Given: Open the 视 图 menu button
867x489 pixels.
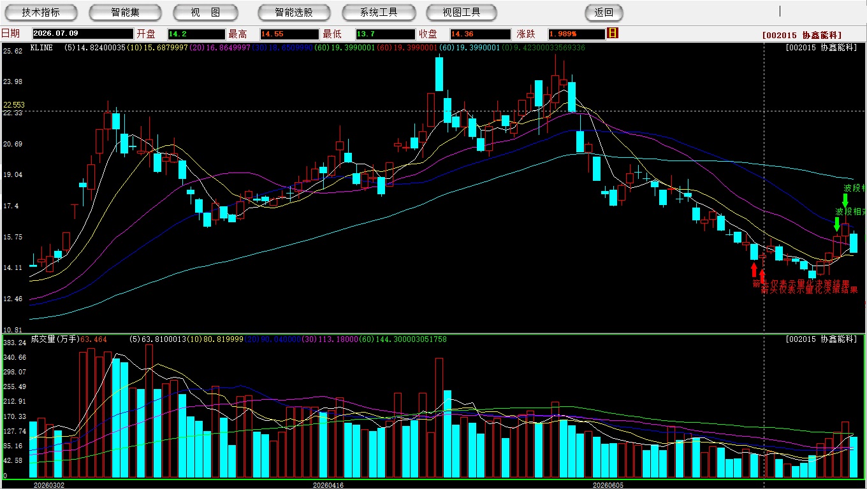Looking at the screenshot, I should 205,12.
